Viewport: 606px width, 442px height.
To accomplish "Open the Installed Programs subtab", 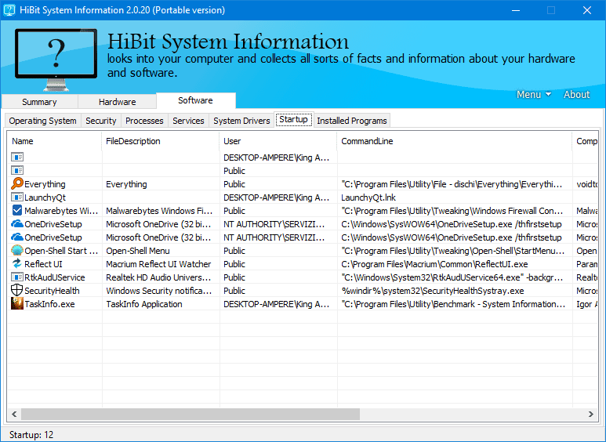I will point(351,121).
